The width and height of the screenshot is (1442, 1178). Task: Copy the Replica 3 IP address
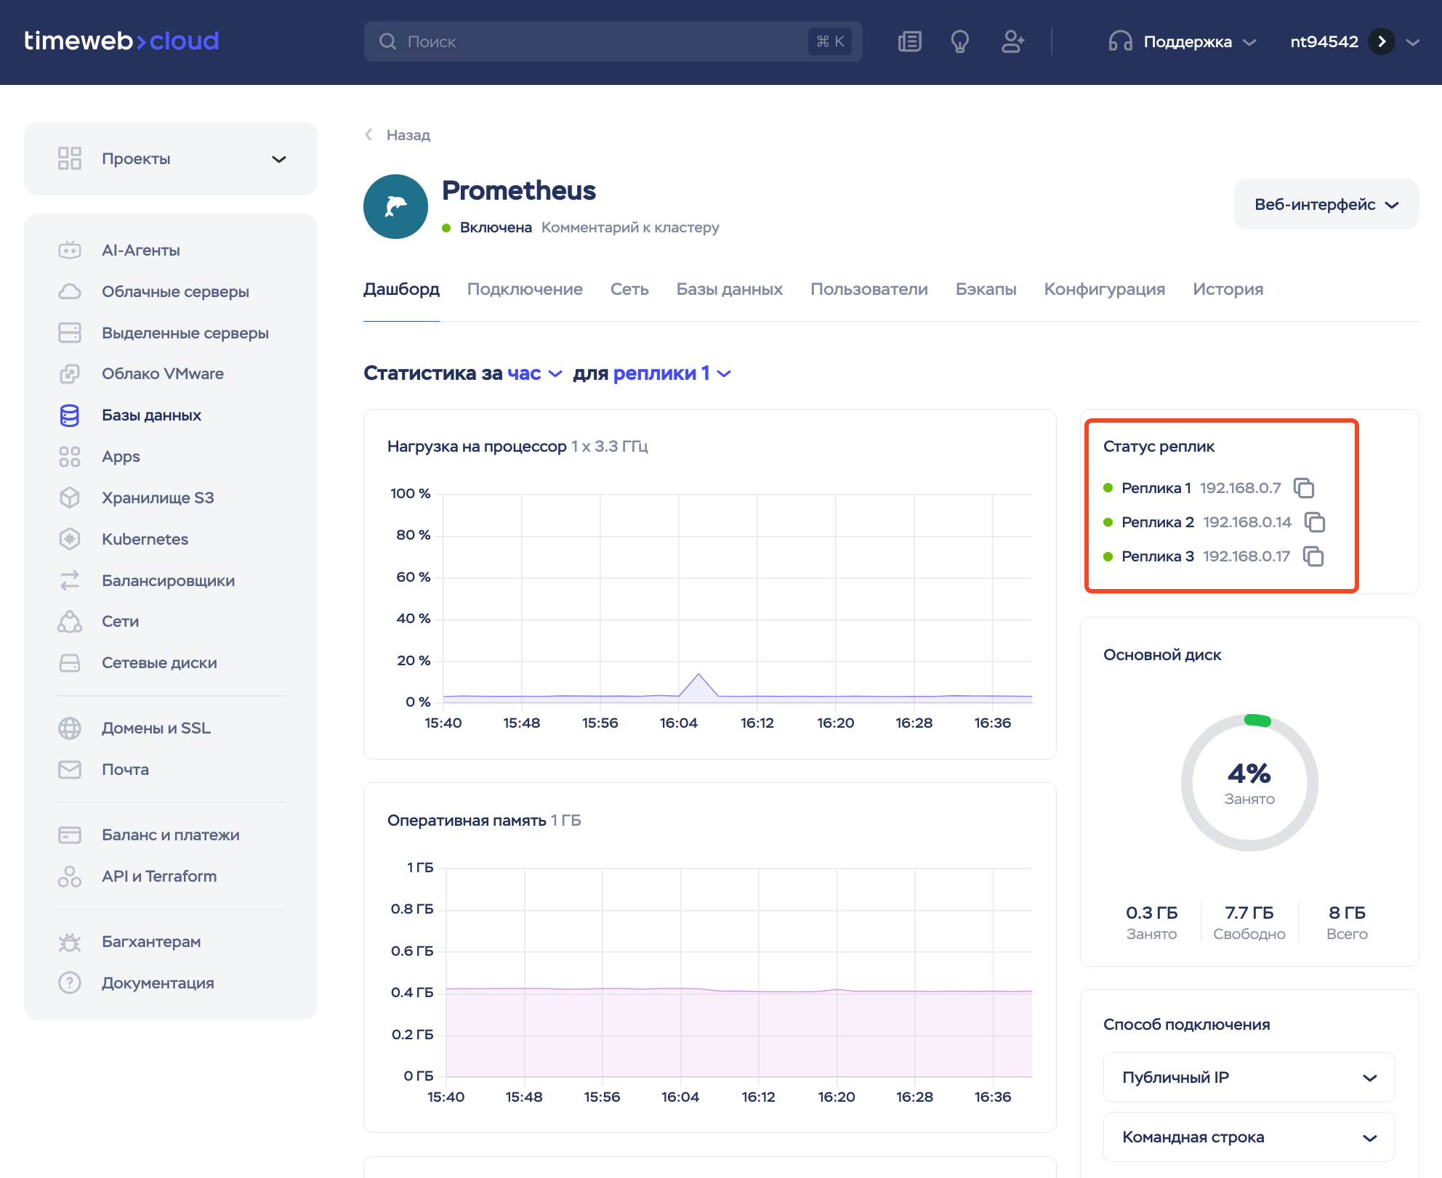[x=1313, y=556]
